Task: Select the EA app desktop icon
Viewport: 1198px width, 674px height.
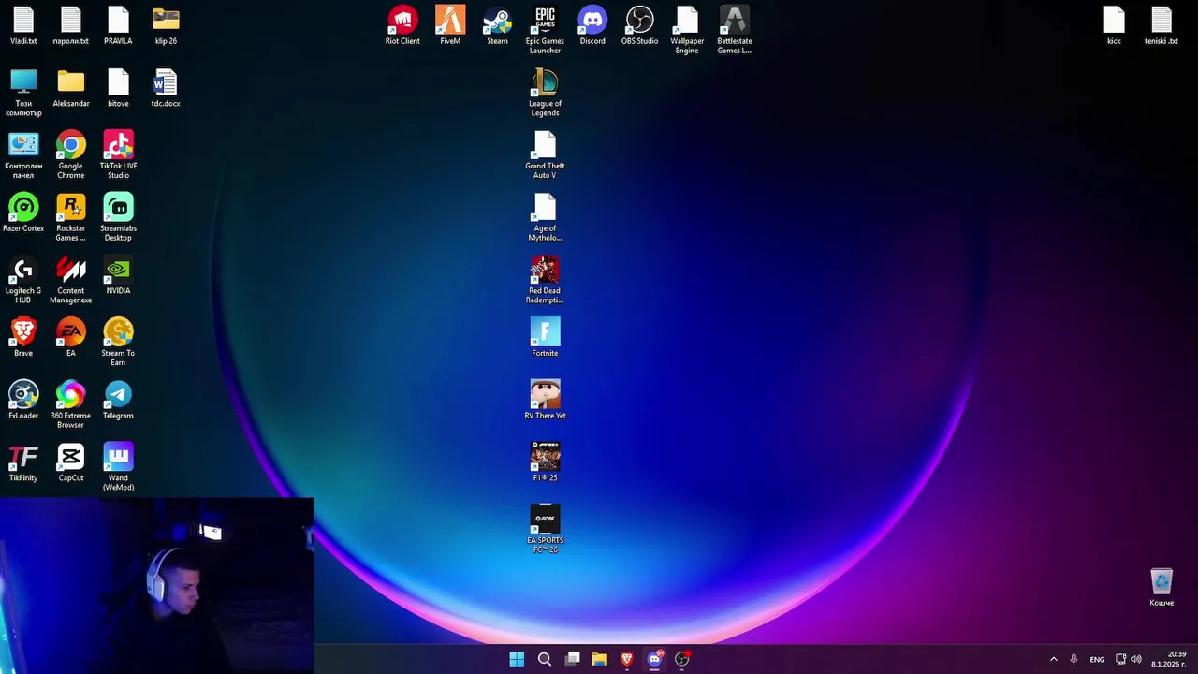Action: point(71,338)
